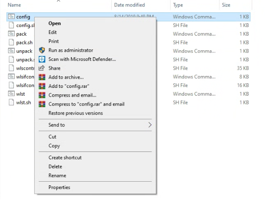Click the Share arrow icon
The width and height of the screenshot is (265, 200).
[x=42, y=68]
